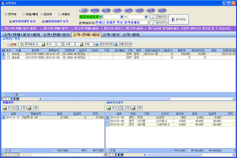Viewport: 237px width, 158px height.
Task: Click the start date input field
Action: [x=112, y=17]
